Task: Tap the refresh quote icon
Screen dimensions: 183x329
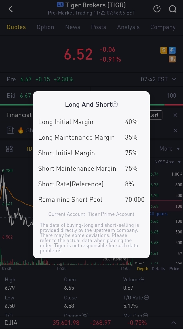Action: coord(157,9)
